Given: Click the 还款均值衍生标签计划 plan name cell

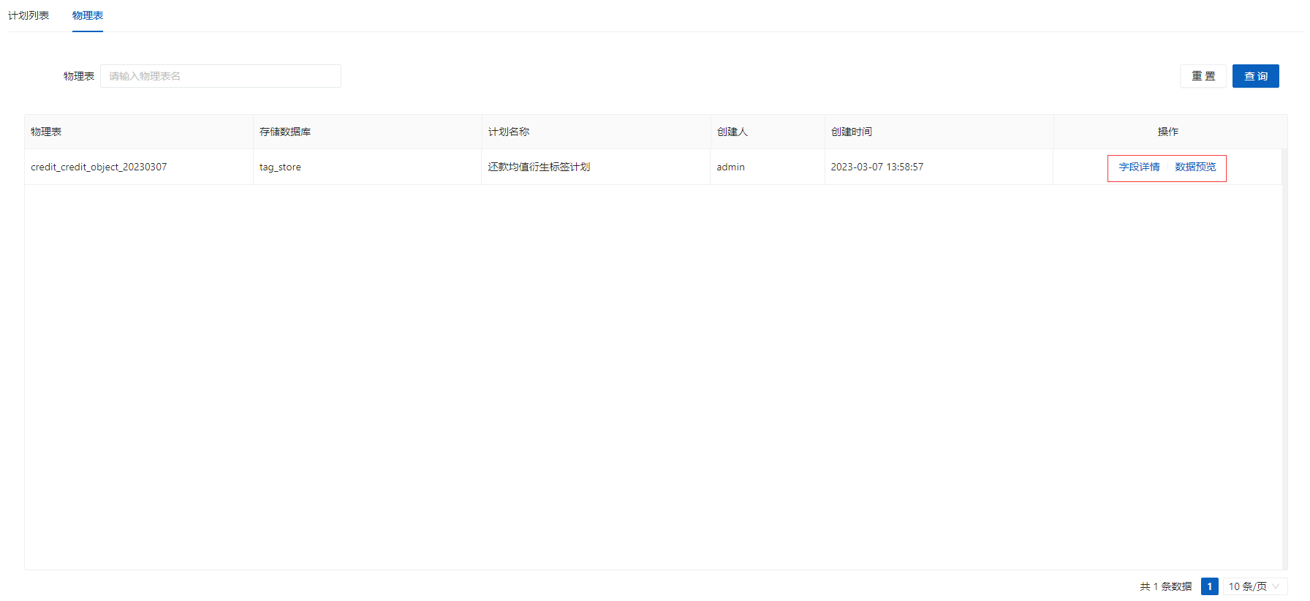Looking at the screenshot, I should [539, 167].
